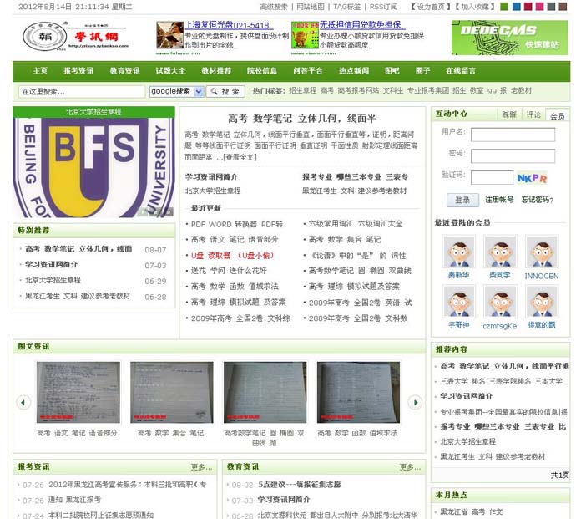Select 院校信息 in the navigation bar
Viewport: 586px width, 519px height.
click(x=262, y=71)
